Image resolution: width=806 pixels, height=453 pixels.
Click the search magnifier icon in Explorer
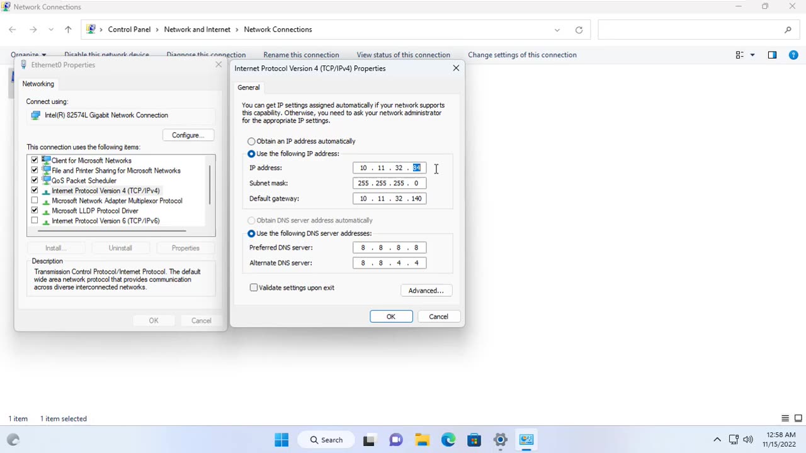tap(788, 30)
